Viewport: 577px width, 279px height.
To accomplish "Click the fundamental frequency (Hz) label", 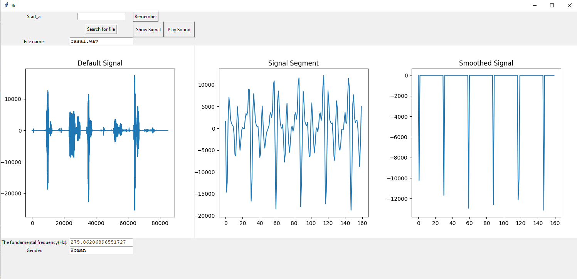I will click(x=34, y=242).
